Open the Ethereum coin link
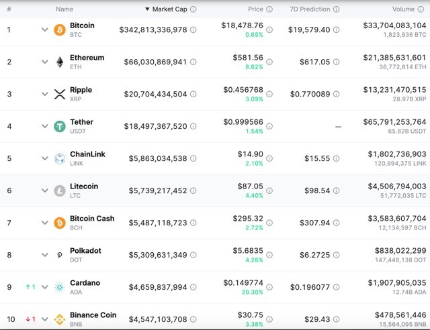The width and height of the screenshot is (430, 330). coord(87,58)
